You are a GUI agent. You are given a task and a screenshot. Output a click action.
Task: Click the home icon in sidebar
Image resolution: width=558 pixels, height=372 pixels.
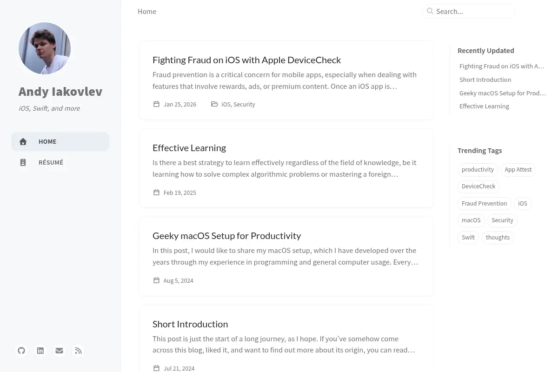tap(23, 142)
